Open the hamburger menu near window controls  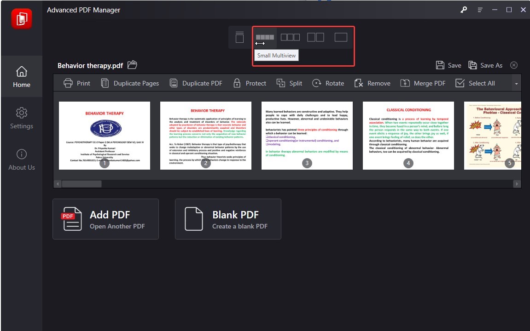(x=480, y=9)
